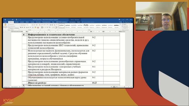Screen dimensions: 189x106
Task: Cut the selection with Вырезать
Action: (x=12, y=24)
